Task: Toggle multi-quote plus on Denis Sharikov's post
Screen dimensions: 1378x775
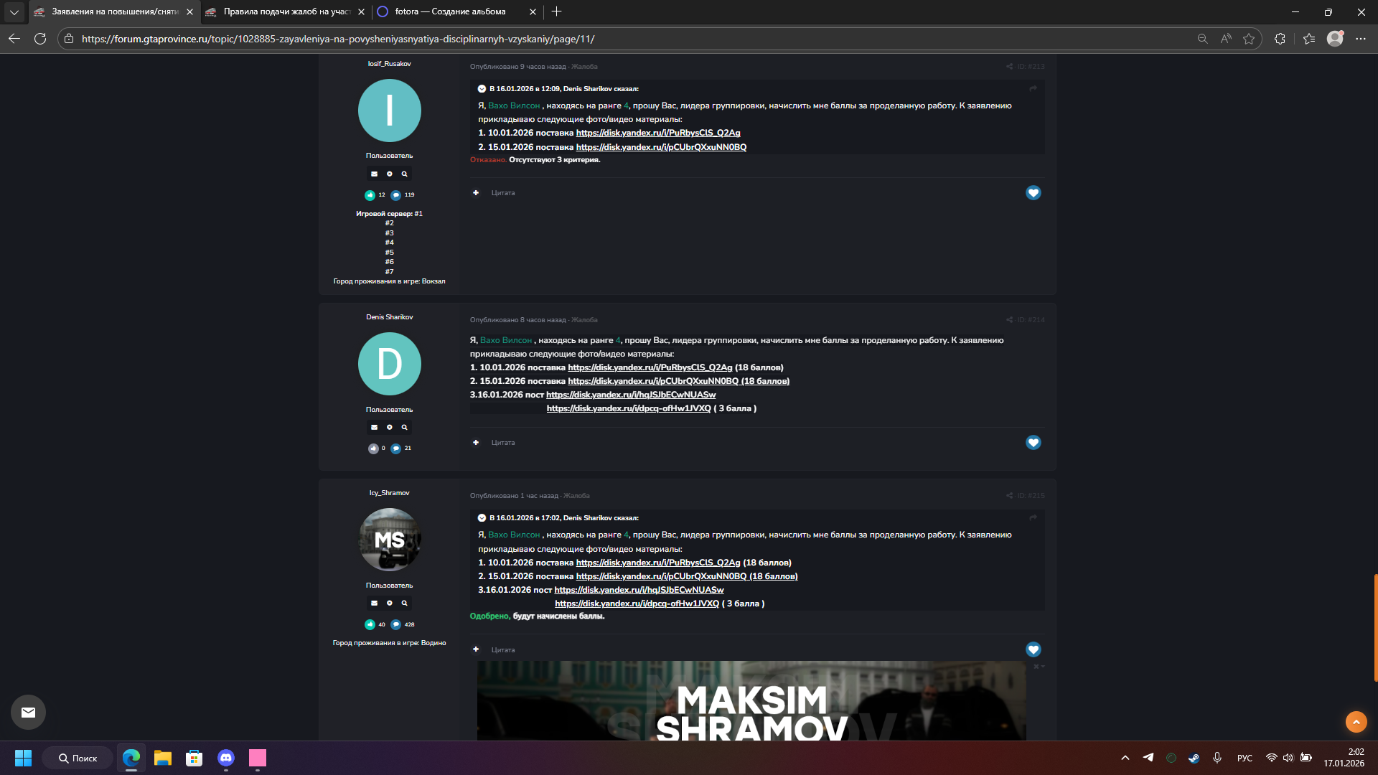Action: click(476, 443)
